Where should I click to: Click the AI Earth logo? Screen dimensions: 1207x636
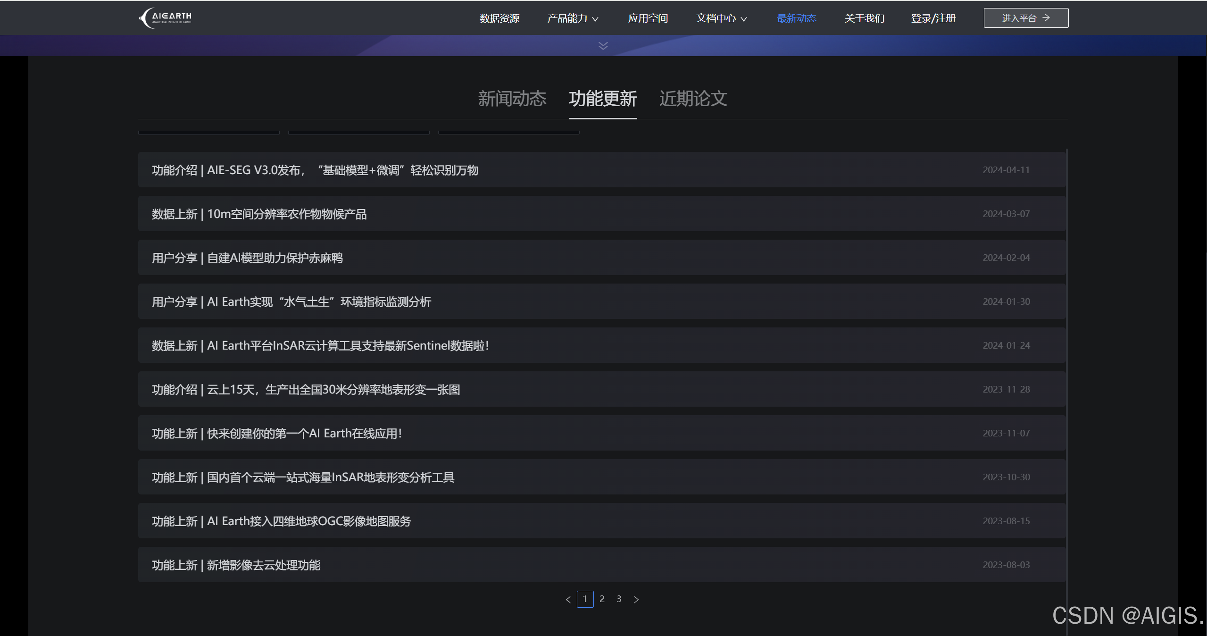coord(166,18)
